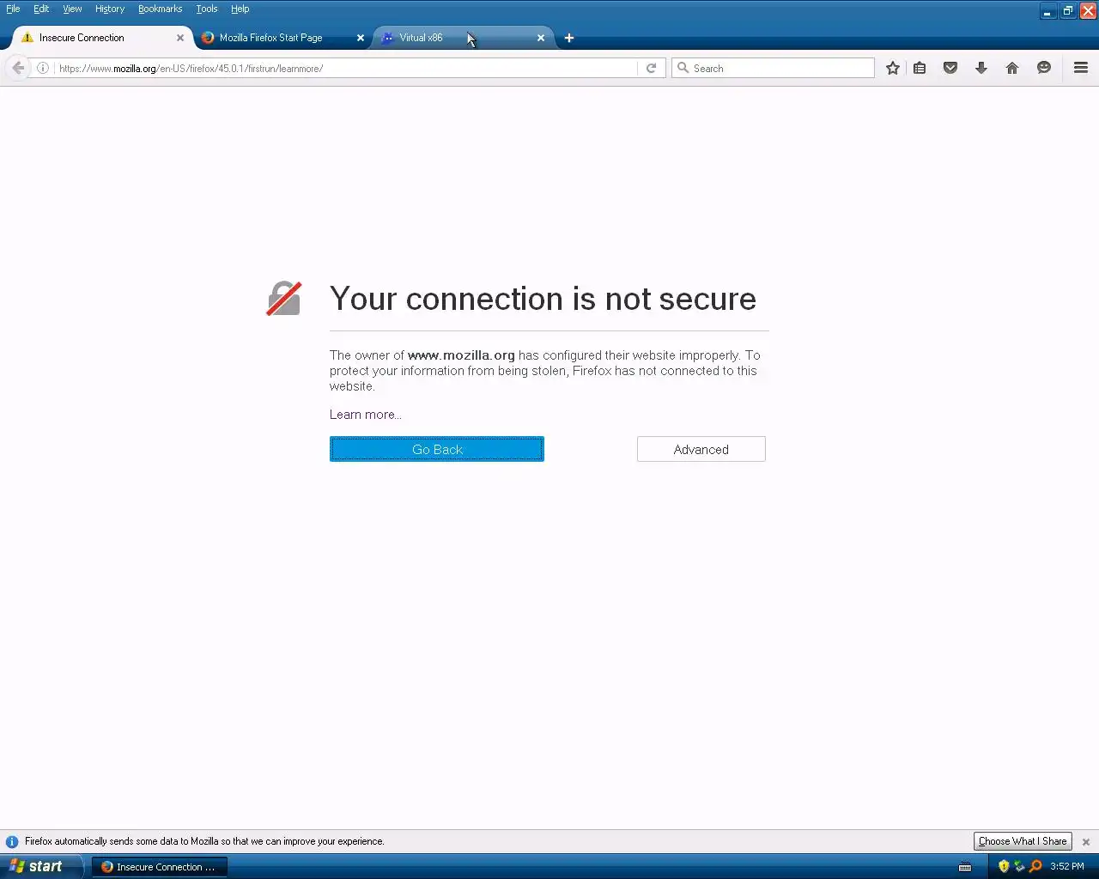Switch to Mozilla Firefox Start Page tab
The height and width of the screenshot is (879, 1099).
(x=282, y=38)
